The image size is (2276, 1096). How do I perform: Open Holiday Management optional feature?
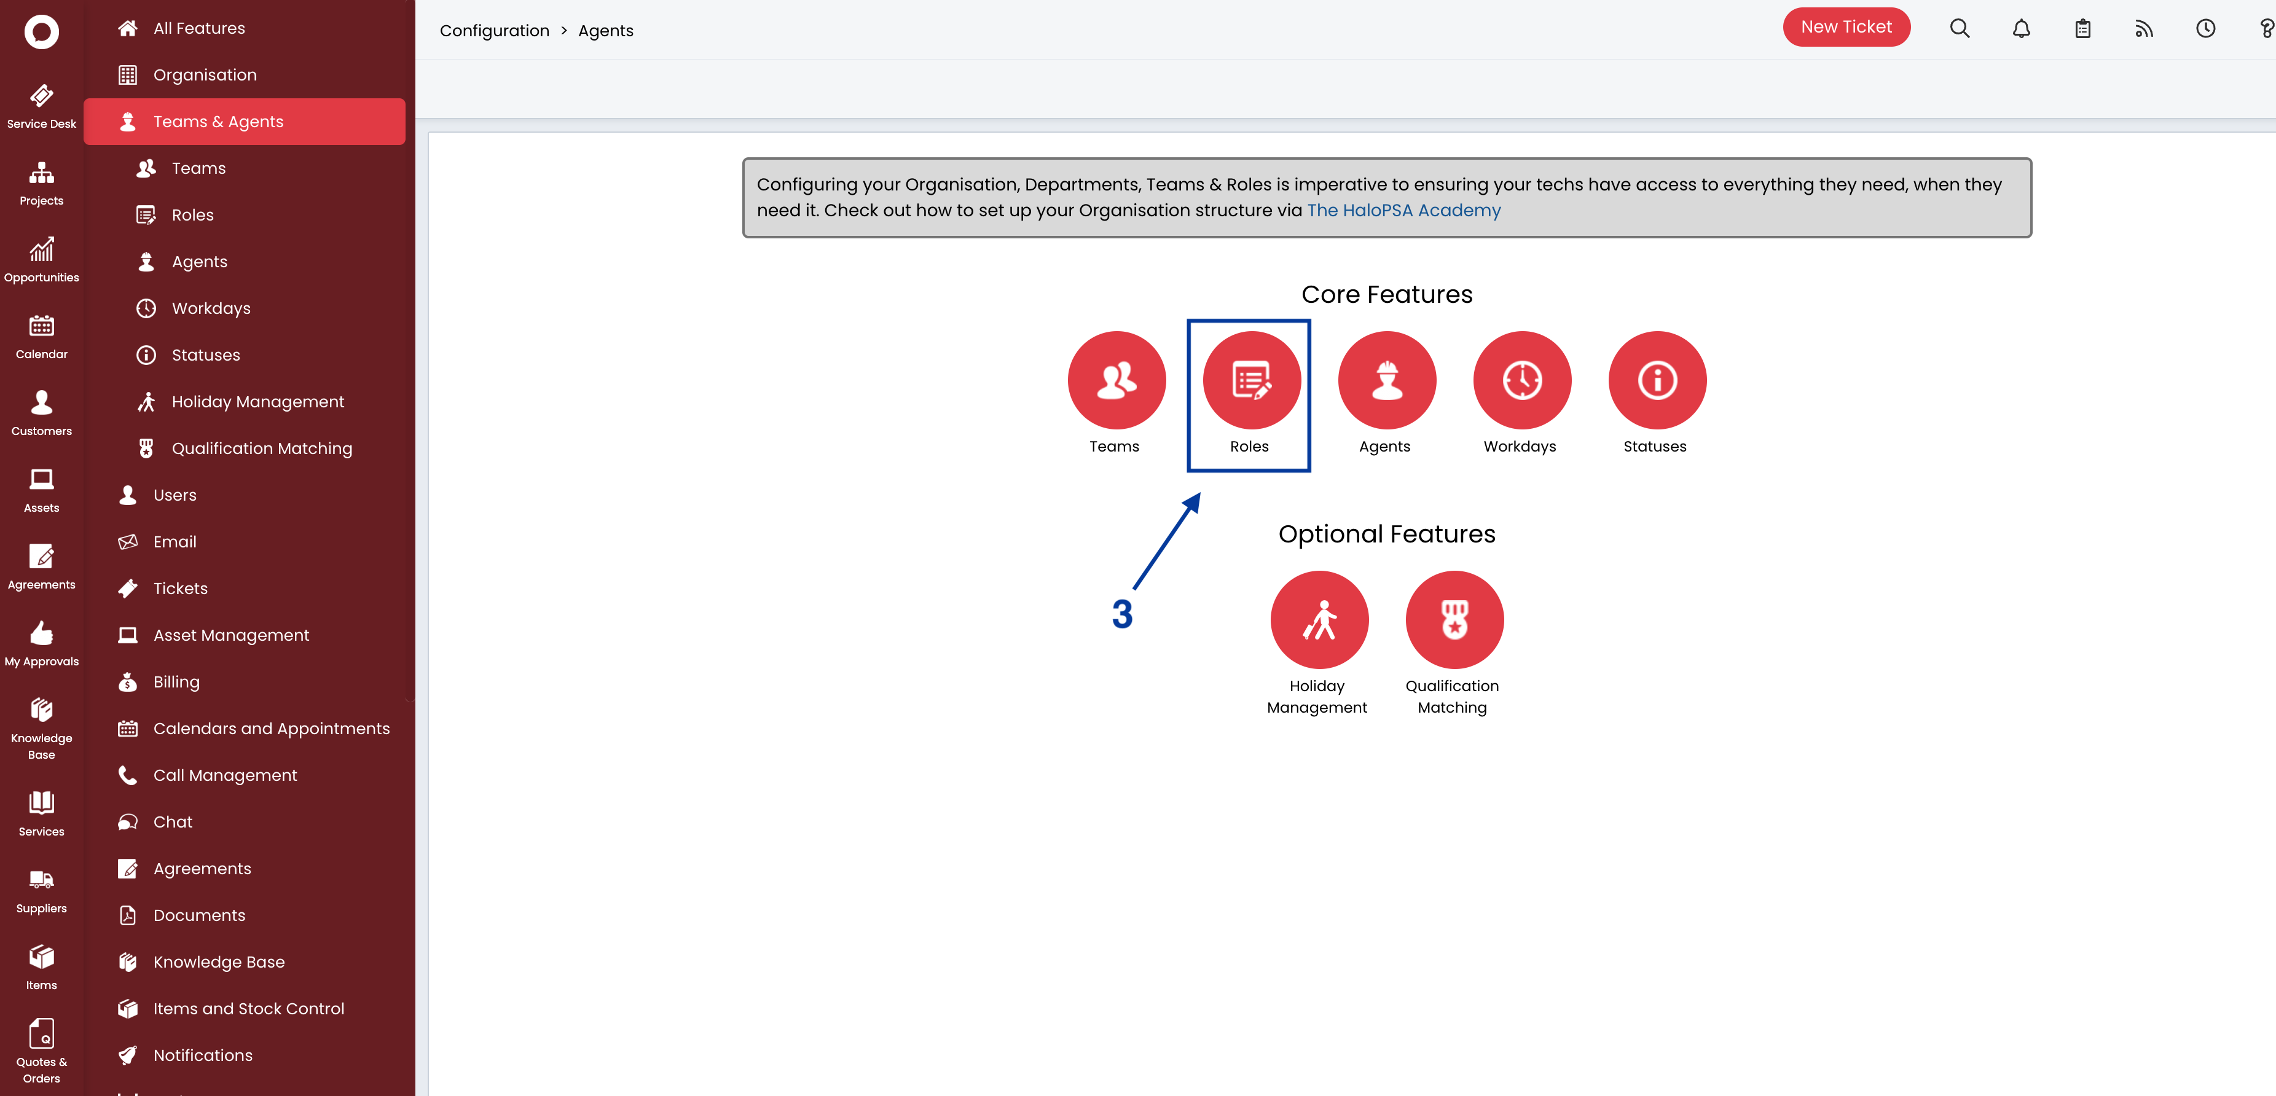coord(1318,619)
